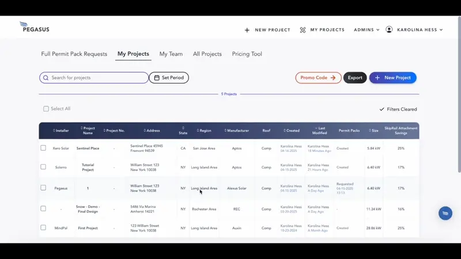Switch to the Full Permit Pack Requests tab
The image size is (461, 259).
coord(74,54)
